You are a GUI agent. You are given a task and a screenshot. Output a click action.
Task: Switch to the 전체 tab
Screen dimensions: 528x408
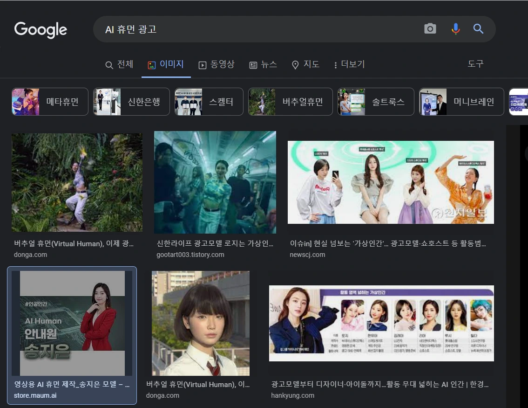(x=119, y=64)
